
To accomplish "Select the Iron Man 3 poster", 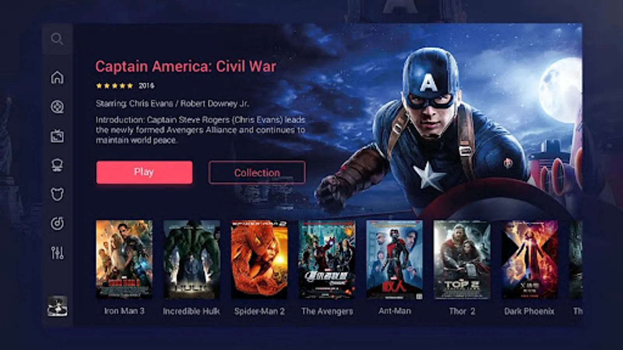I will [124, 259].
